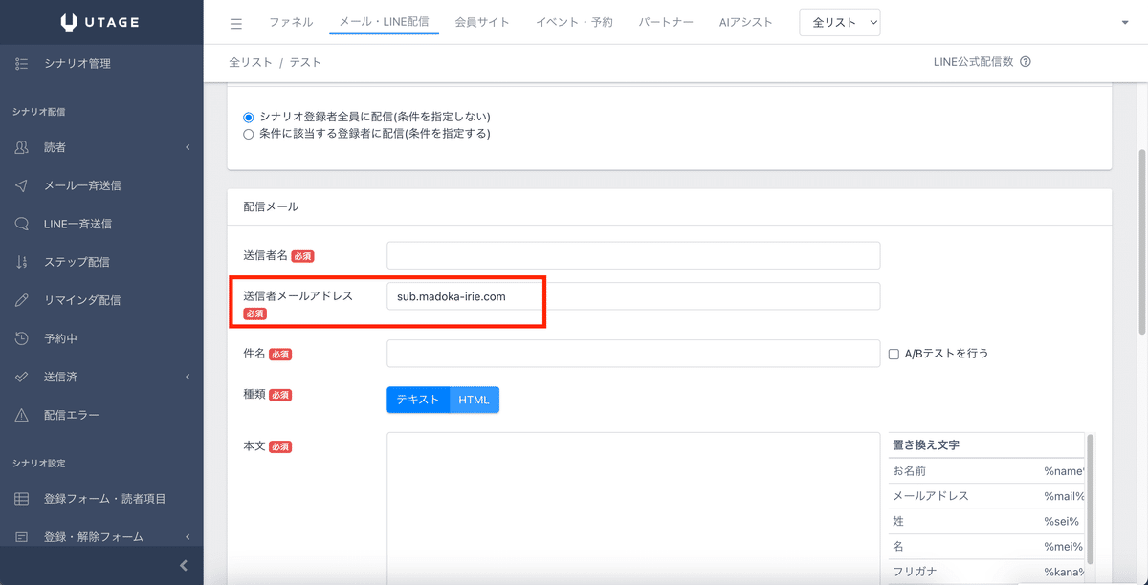Expand the 読者 submenu chevron
1148x585 pixels.
tap(188, 147)
